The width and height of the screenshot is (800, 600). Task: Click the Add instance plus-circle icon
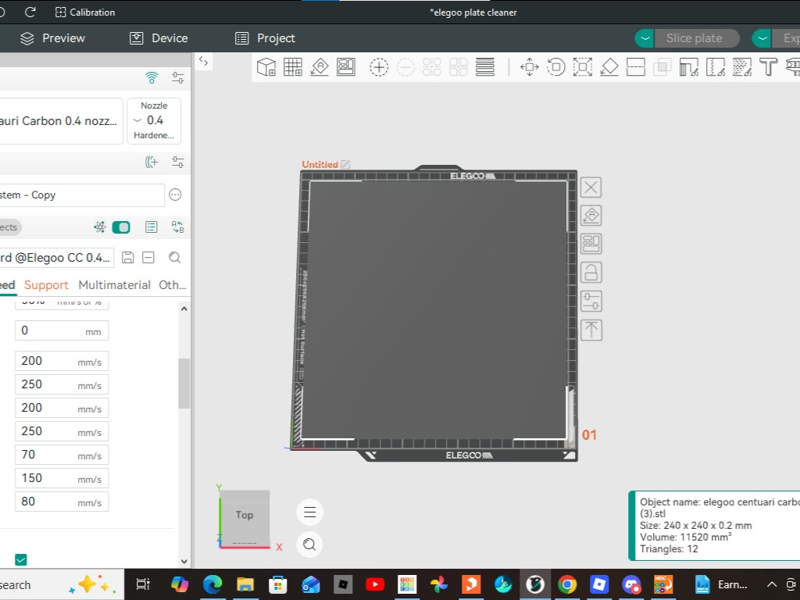[x=379, y=67]
